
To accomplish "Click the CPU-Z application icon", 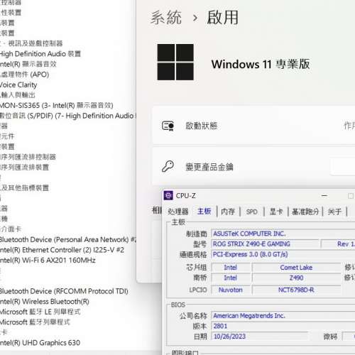I will pyautogui.click(x=168, y=195).
